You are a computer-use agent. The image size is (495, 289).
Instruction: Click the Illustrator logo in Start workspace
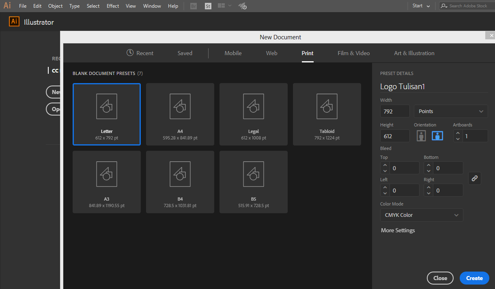coord(14,22)
